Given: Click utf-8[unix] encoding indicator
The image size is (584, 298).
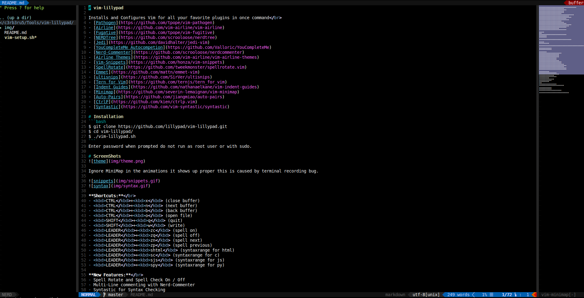Looking at the screenshot, I should (426, 295).
